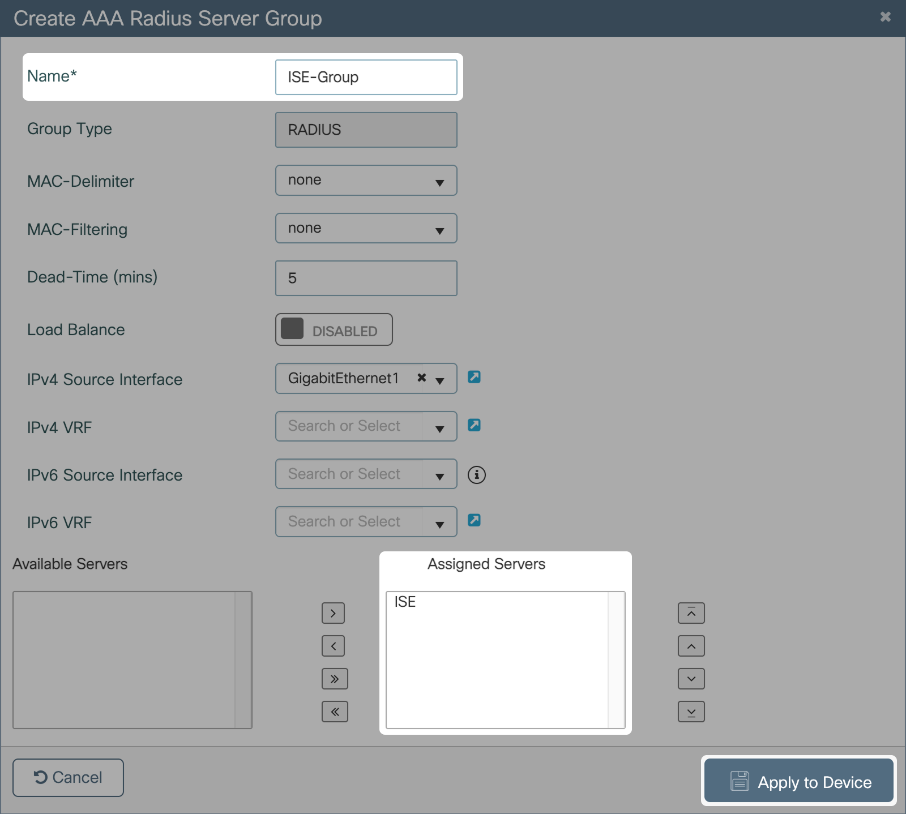Open the IPv4 VRF external link icon
906x814 pixels.
click(474, 425)
